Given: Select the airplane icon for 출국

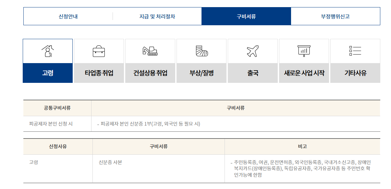Looking at the screenshot, I should (x=252, y=51).
